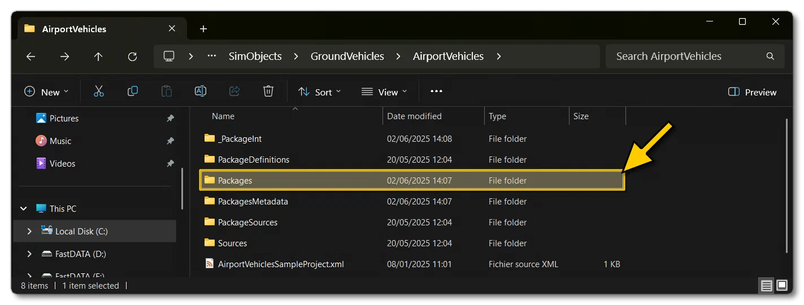Click the Fichier source XML type cell

[523, 264]
